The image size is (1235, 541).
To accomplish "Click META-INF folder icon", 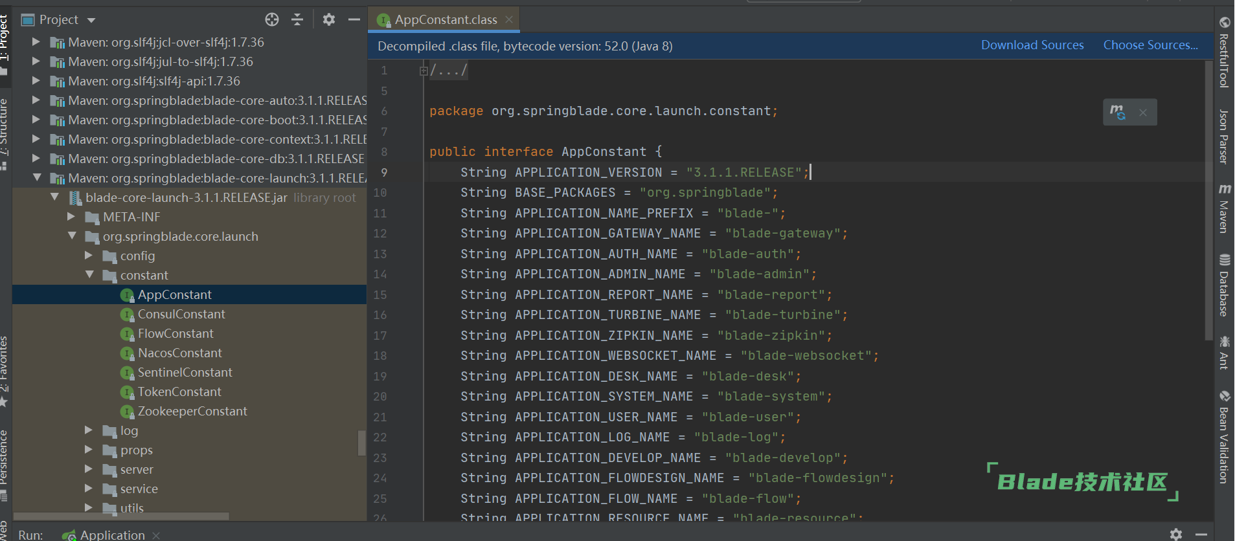I will [92, 217].
